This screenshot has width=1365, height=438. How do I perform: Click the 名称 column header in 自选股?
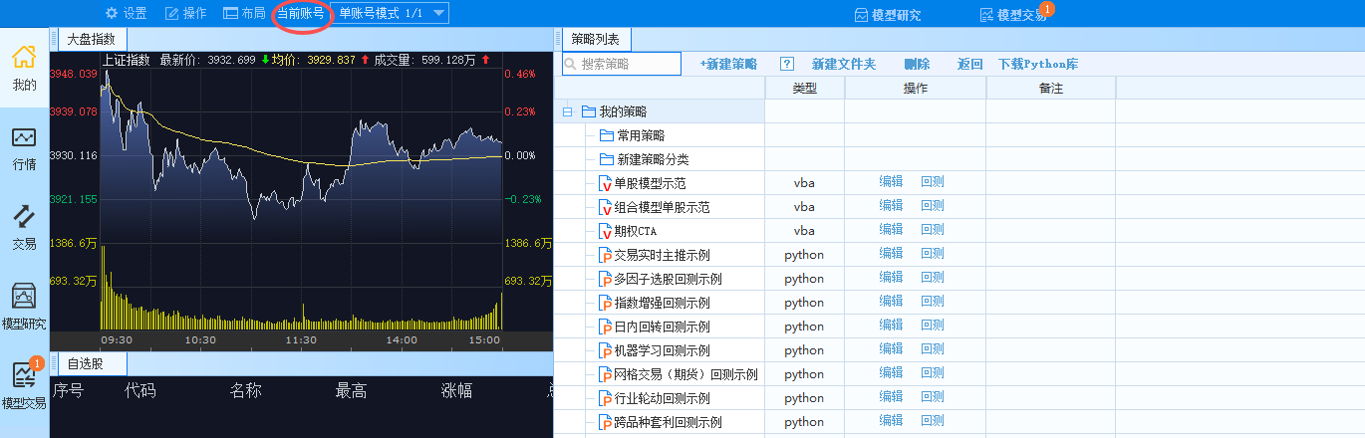pyautogui.click(x=245, y=390)
